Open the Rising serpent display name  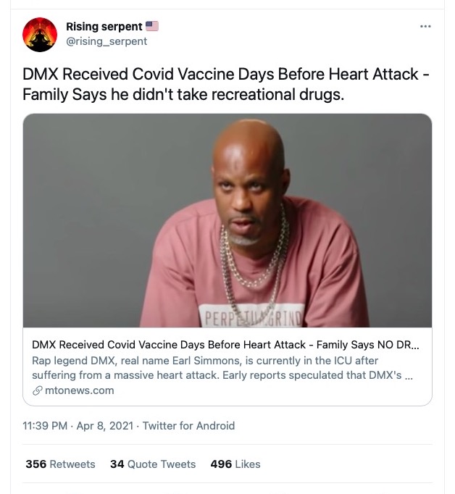pyautogui.click(x=104, y=27)
